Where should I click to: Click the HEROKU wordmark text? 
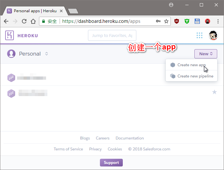(x=28, y=36)
